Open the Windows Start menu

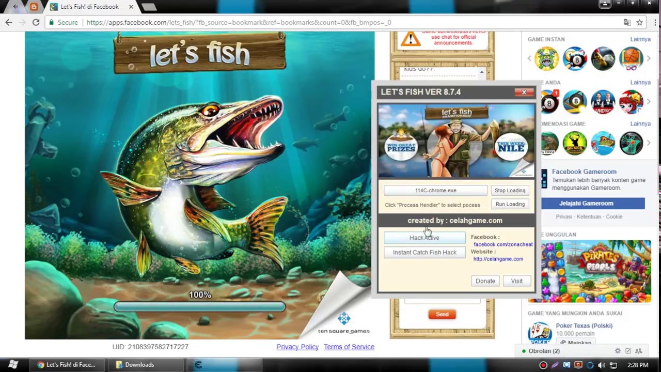coord(13,364)
